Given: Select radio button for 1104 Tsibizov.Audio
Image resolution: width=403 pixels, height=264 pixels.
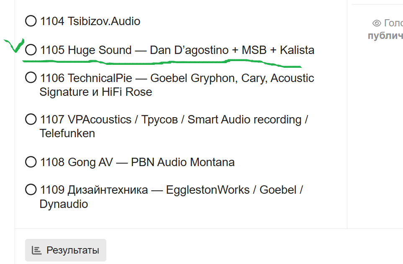Looking at the screenshot, I should tap(31, 21).
